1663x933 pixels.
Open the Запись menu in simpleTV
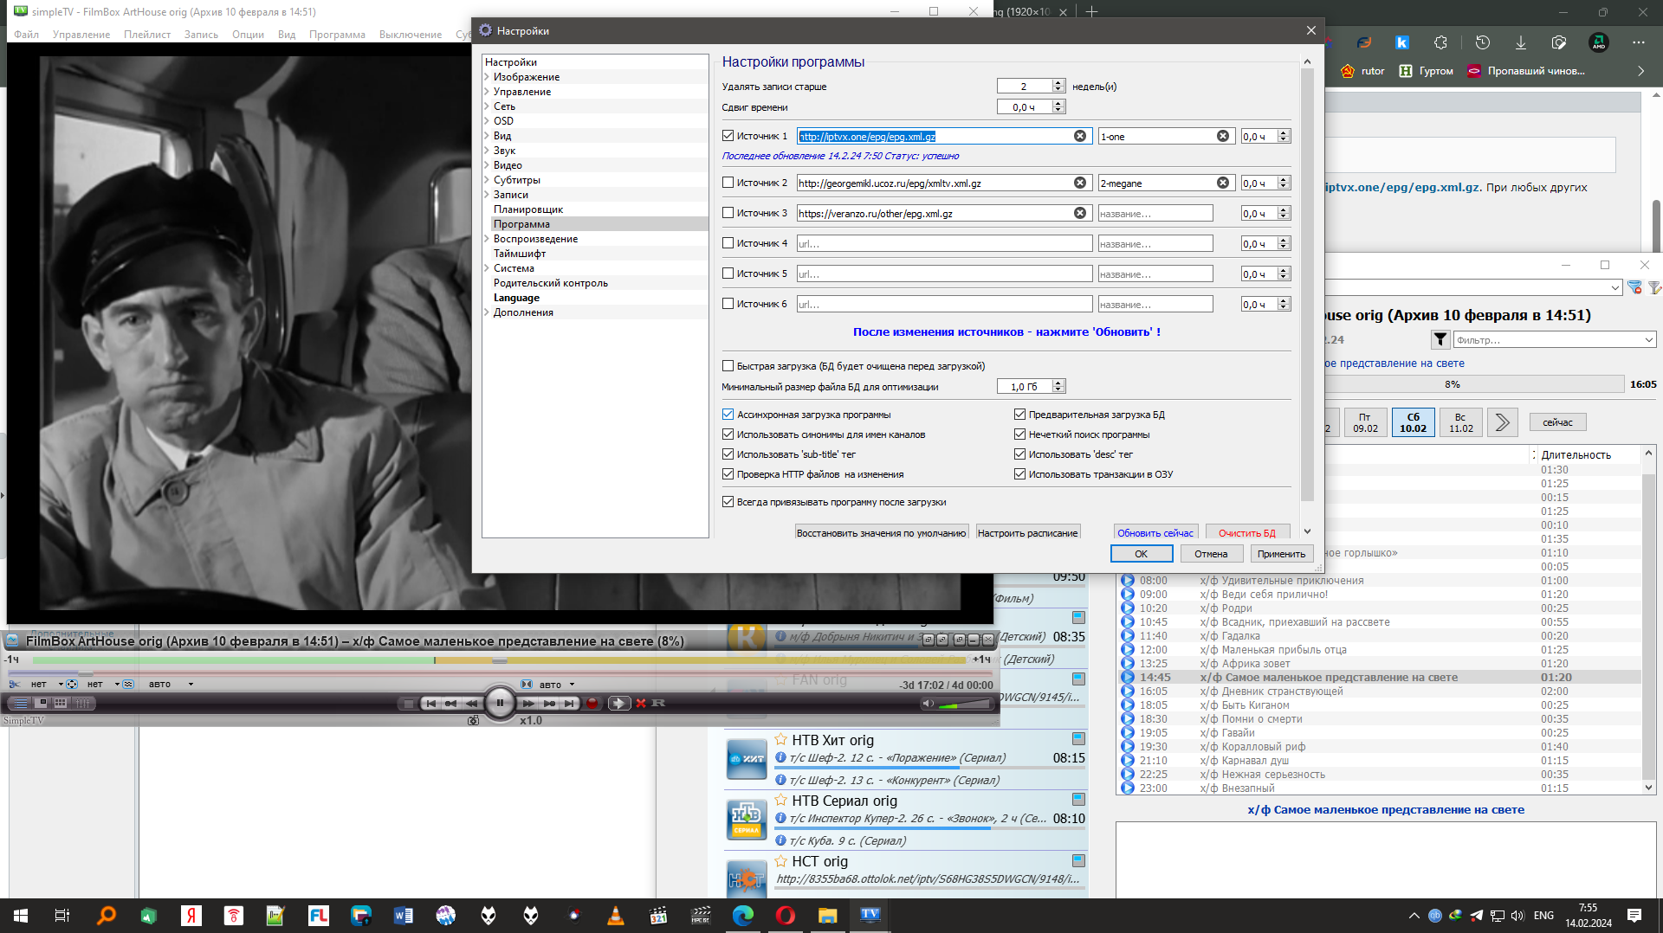coord(201,35)
